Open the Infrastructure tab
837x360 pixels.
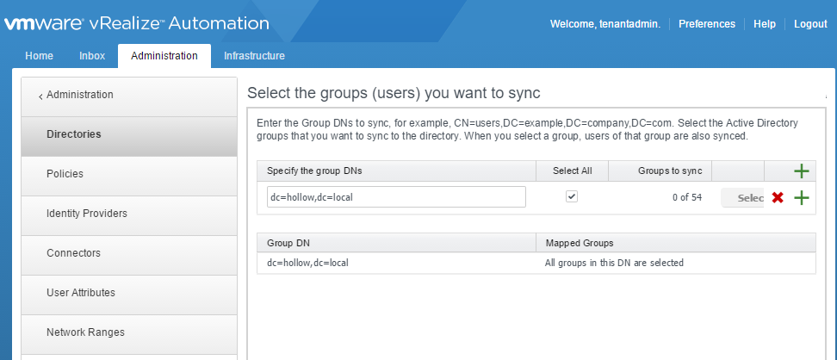[x=254, y=56]
